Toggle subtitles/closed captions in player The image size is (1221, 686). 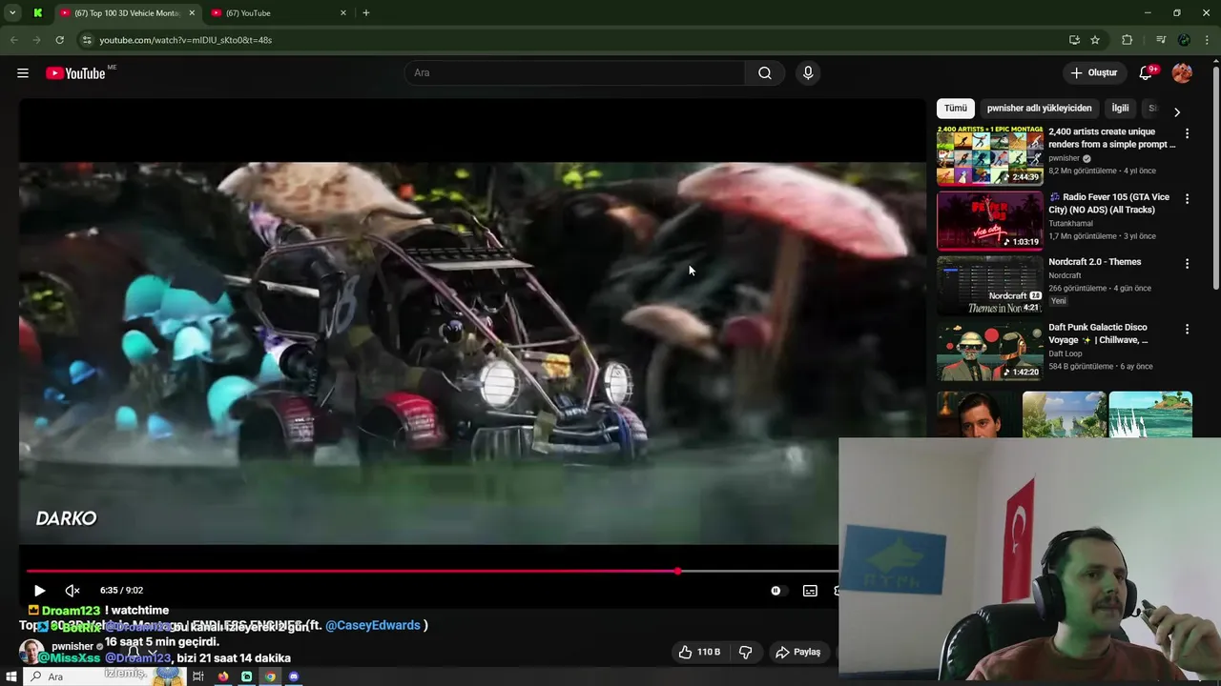coord(810,591)
